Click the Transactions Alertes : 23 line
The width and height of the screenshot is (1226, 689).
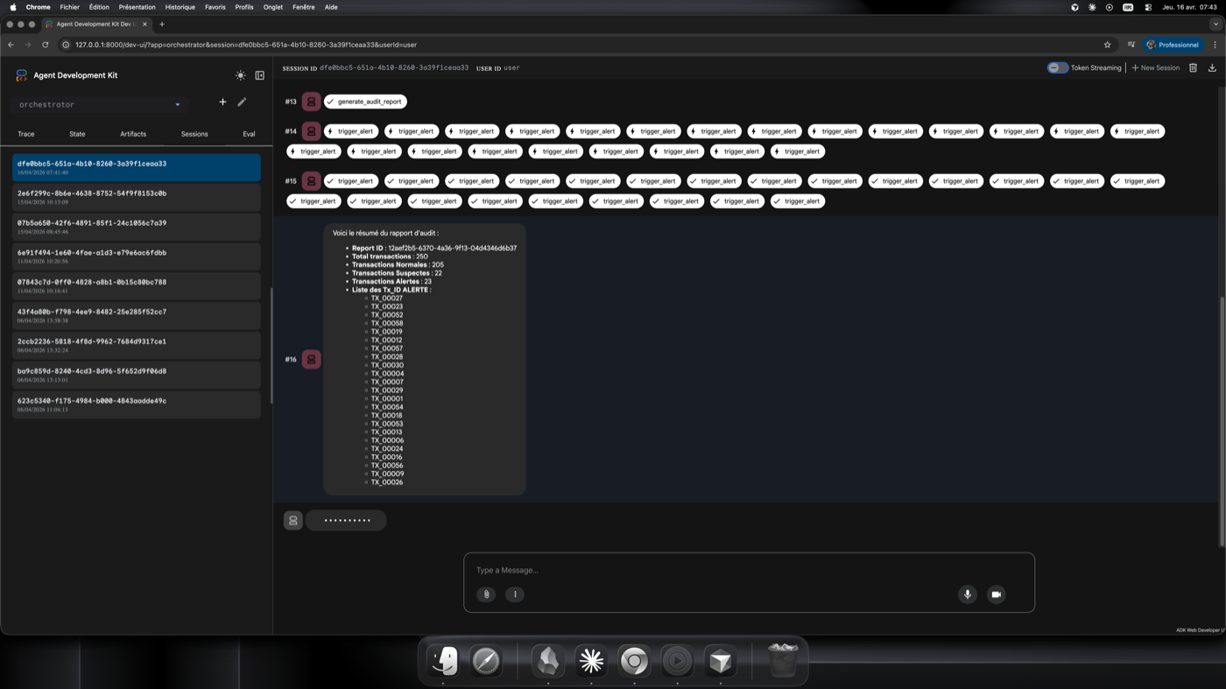[x=391, y=282]
